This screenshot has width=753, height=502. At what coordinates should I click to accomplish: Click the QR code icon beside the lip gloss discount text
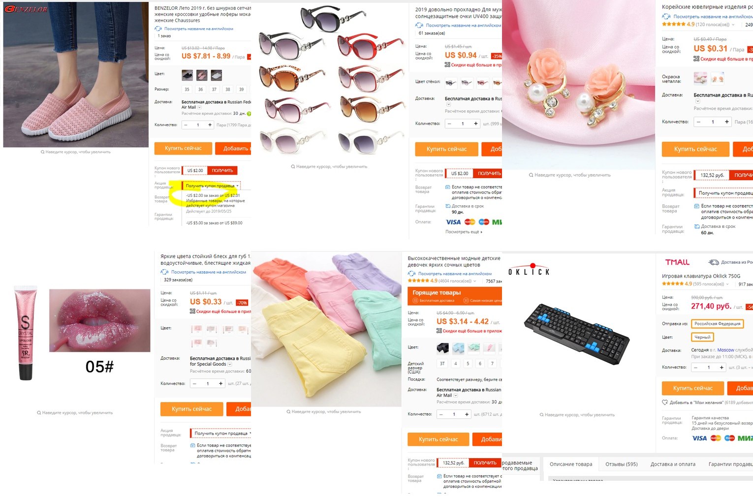pos(192,311)
